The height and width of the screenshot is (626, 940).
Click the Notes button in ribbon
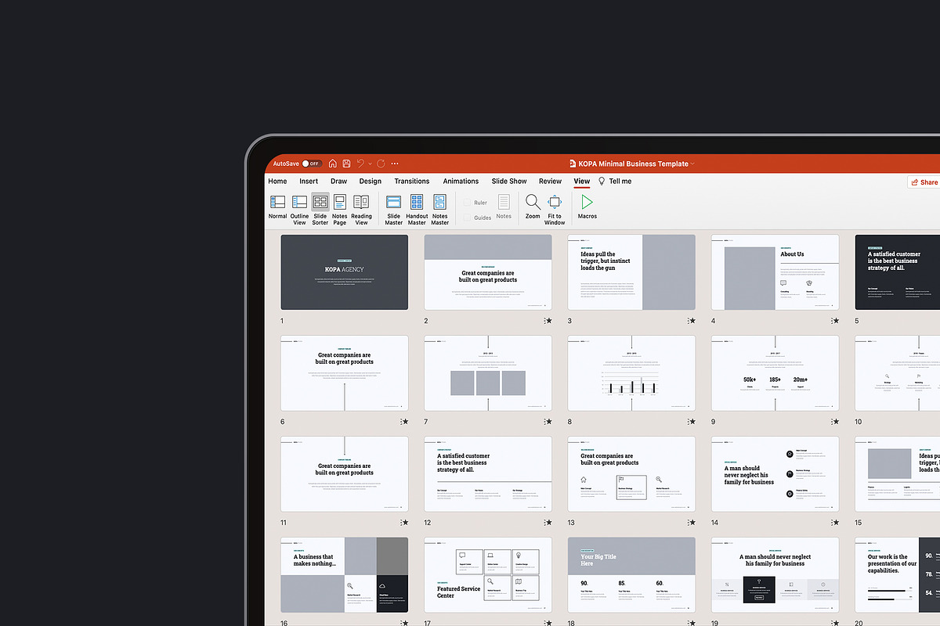504,207
